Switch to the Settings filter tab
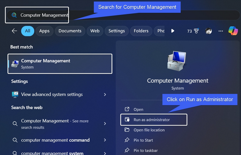The image size is (241, 155). tap(117, 31)
